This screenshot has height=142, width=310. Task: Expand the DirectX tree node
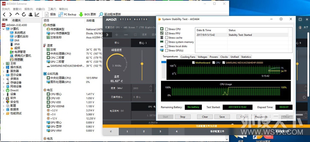click(x=4, y=91)
